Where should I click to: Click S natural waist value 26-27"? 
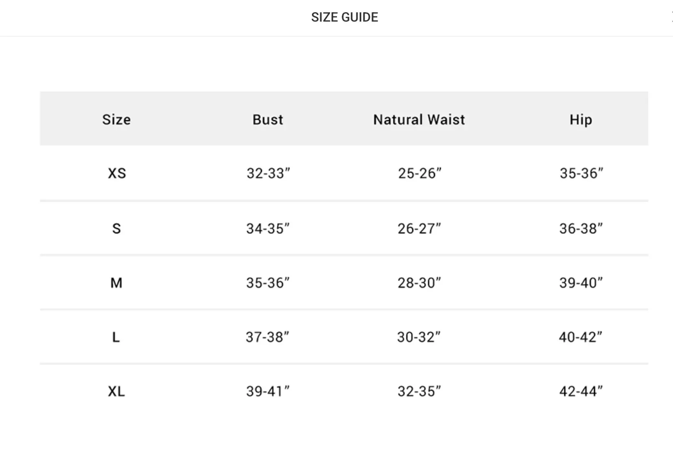click(x=419, y=228)
